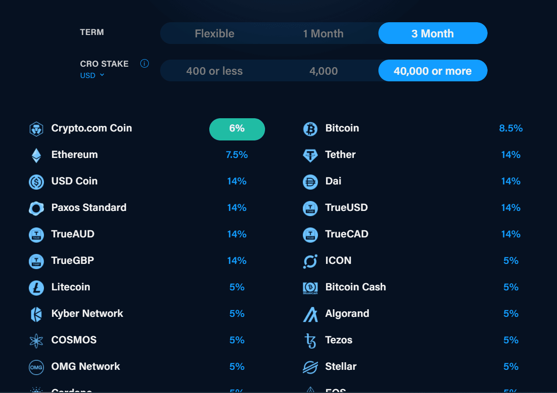Select the 1 Month term option

323,34
